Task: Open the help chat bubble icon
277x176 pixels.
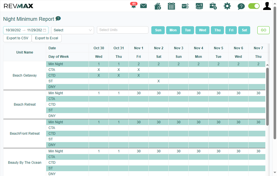Action: [x=241, y=6]
